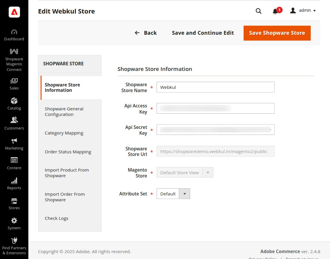Open the Stores section

pyautogui.click(x=14, y=203)
